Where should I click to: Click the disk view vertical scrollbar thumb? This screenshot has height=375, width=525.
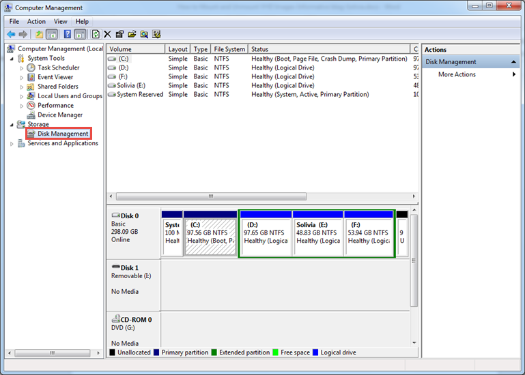coord(414,260)
